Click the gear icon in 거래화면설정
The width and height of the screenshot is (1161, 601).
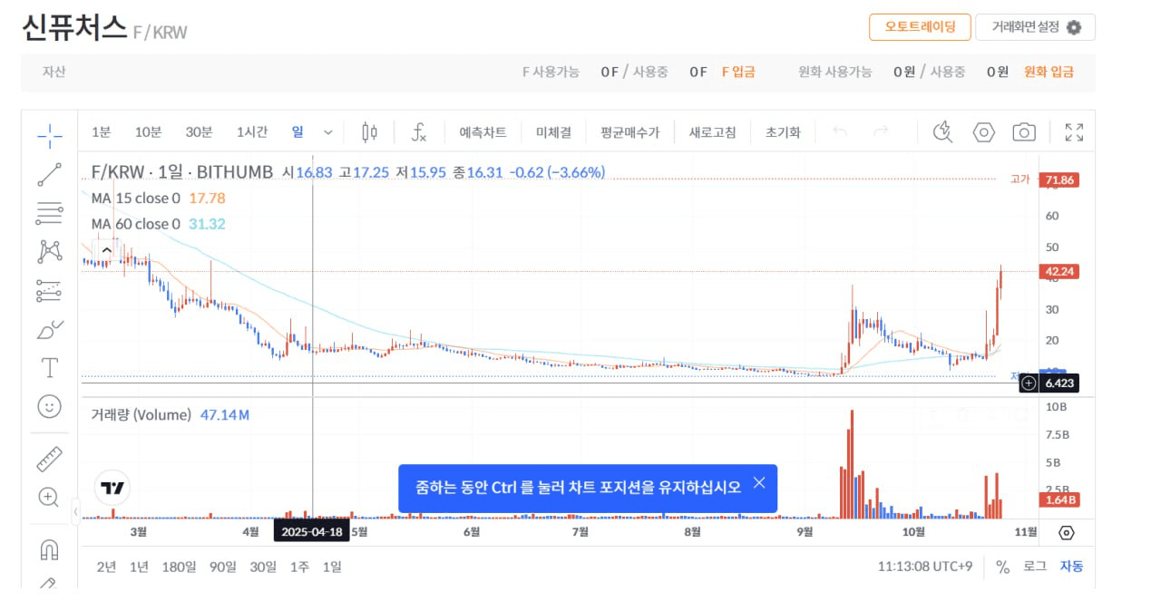point(1074,27)
